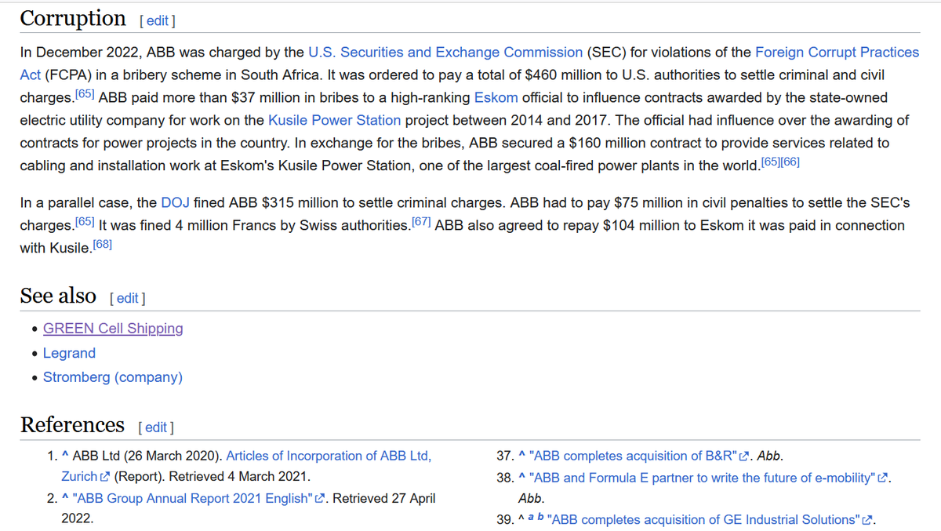Open the DOJ link
941x531 pixels.
pos(175,202)
